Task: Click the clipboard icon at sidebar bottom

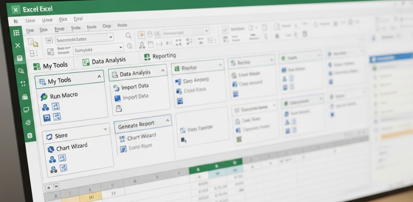Action: point(29,136)
